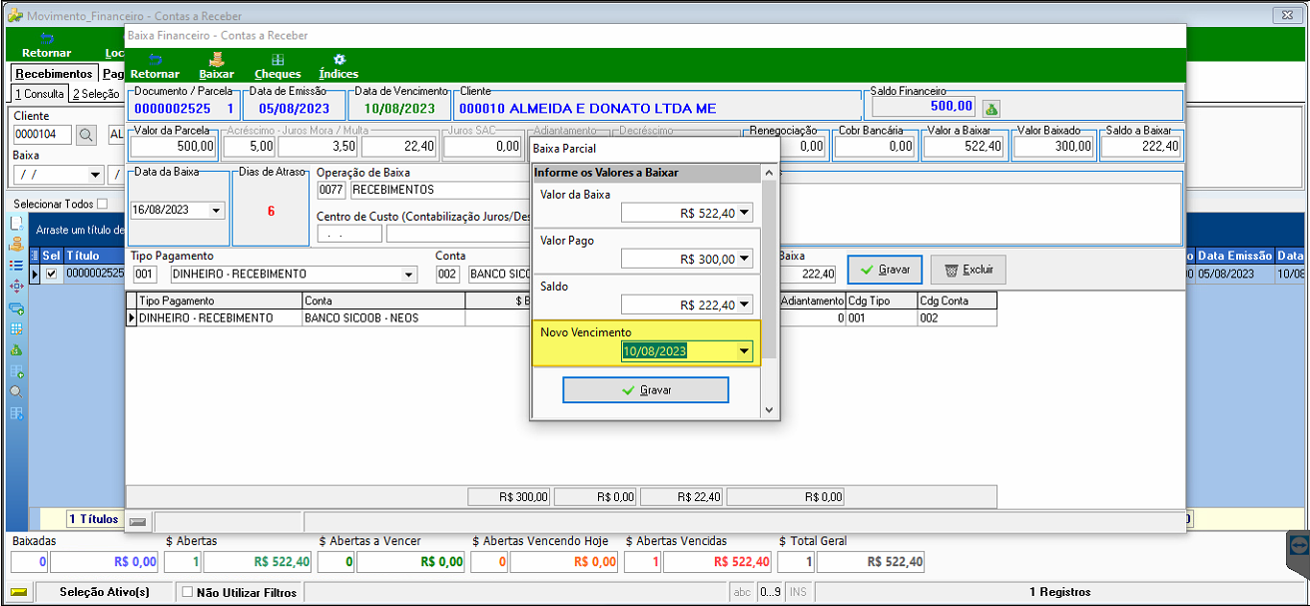This screenshot has height=606, width=1310.
Task: Click the Retornar icon in Baixa Financeiro toolbar
Action: [x=155, y=60]
